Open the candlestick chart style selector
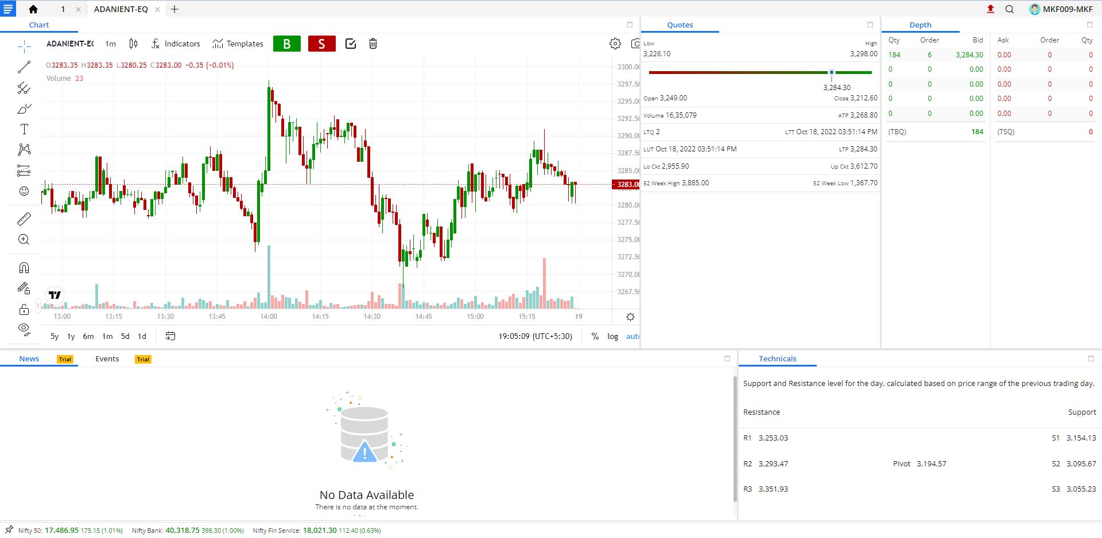Image resolution: width=1102 pixels, height=538 pixels. pyautogui.click(x=133, y=44)
